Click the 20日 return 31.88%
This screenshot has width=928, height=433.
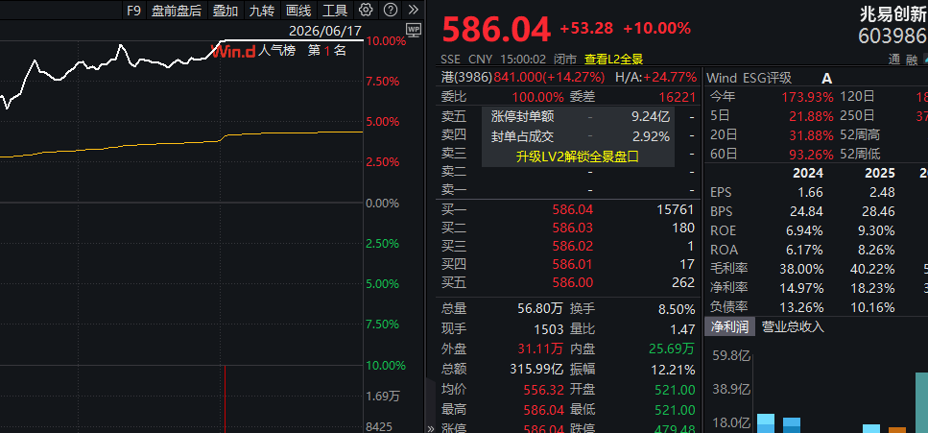(x=812, y=135)
